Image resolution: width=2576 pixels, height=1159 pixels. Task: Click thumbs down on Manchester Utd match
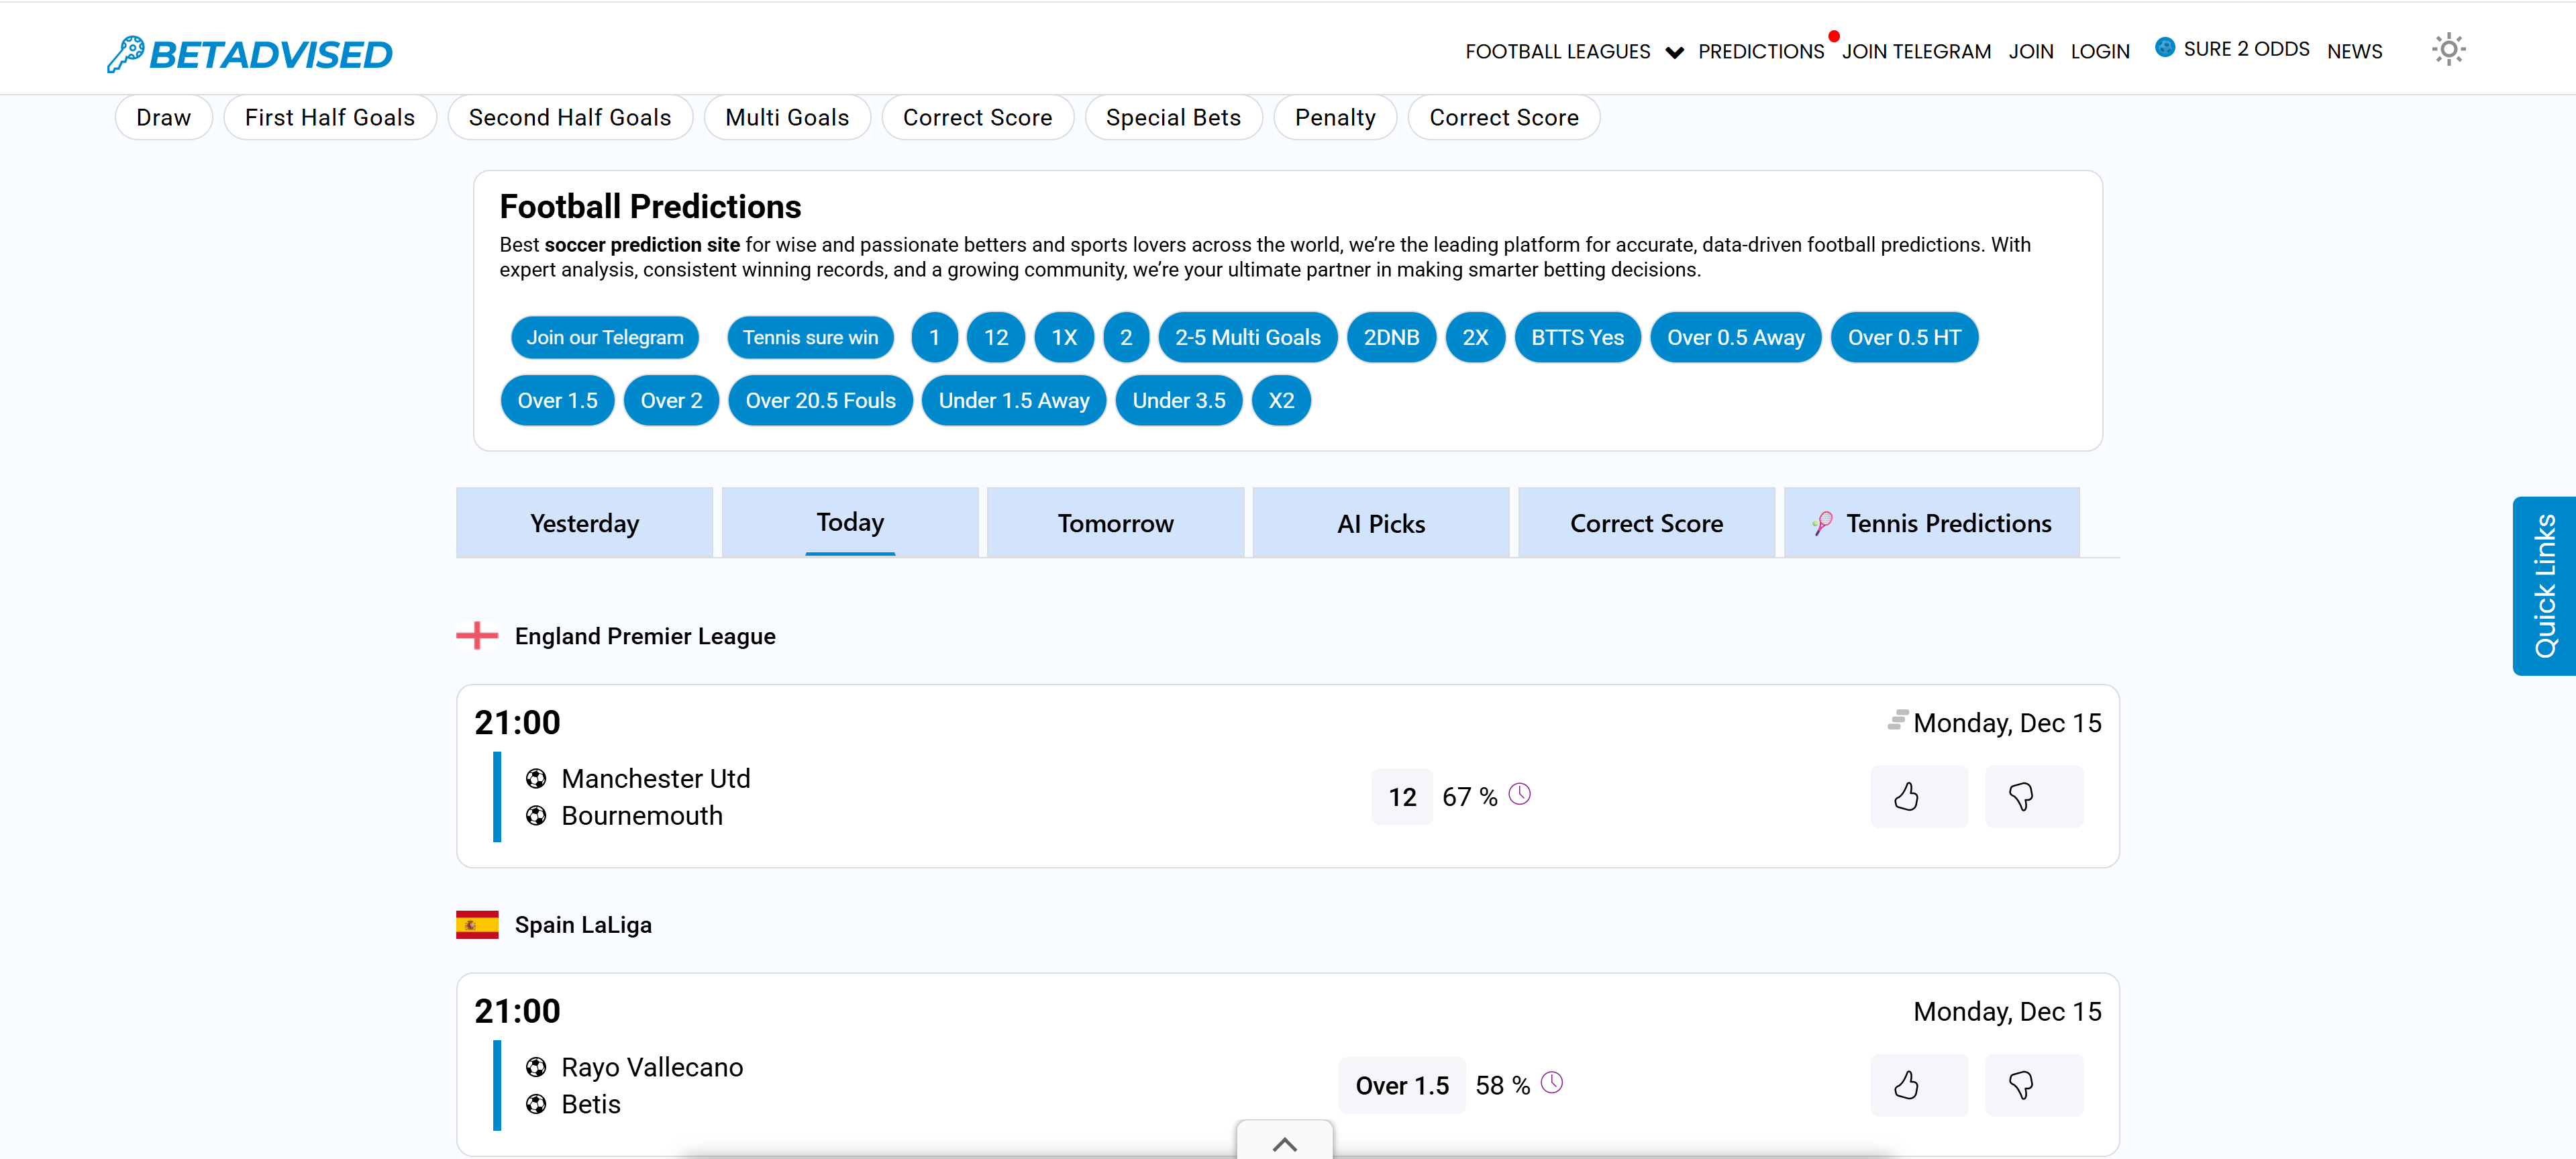[2033, 797]
